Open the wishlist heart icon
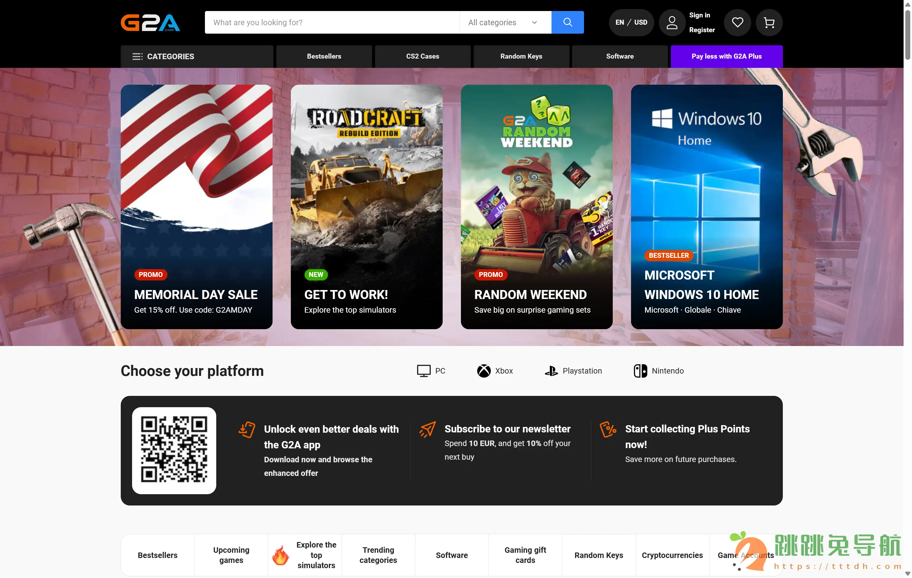The width and height of the screenshot is (912, 578). coord(737,22)
